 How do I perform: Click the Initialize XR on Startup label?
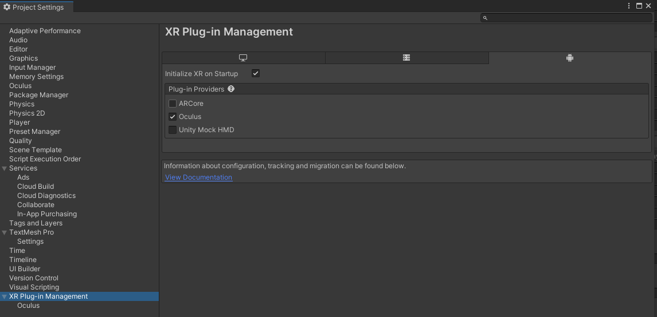[202, 74]
